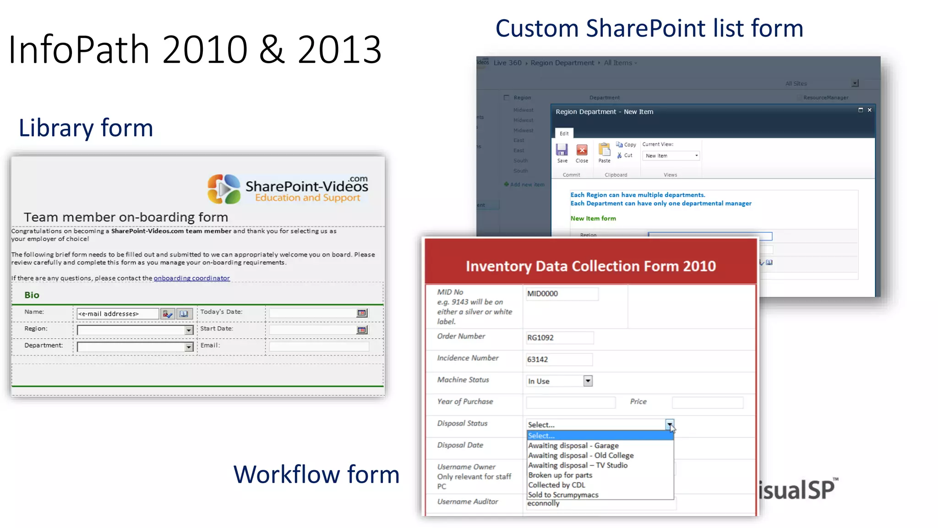Choose Broken up for parts option
Image resolution: width=938 pixels, height=528 pixels.
(x=600, y=475)
